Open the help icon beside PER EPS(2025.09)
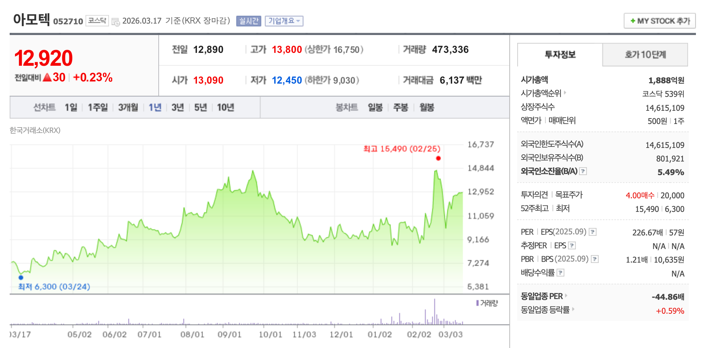702x348 pixels. tap(593, 232)
